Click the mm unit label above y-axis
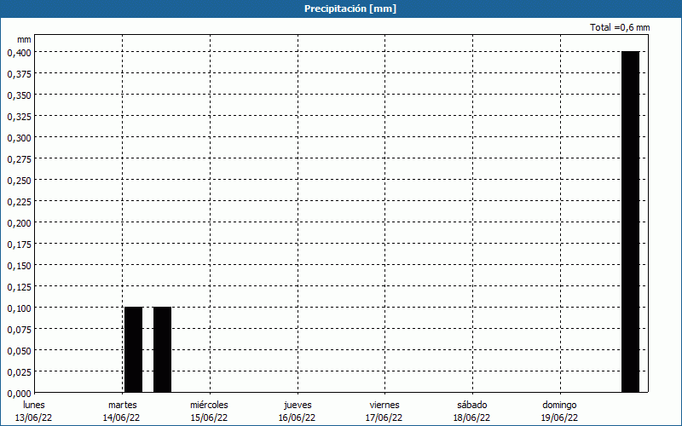The width and height of the screenshot is (682, 426). click(25, 39)
